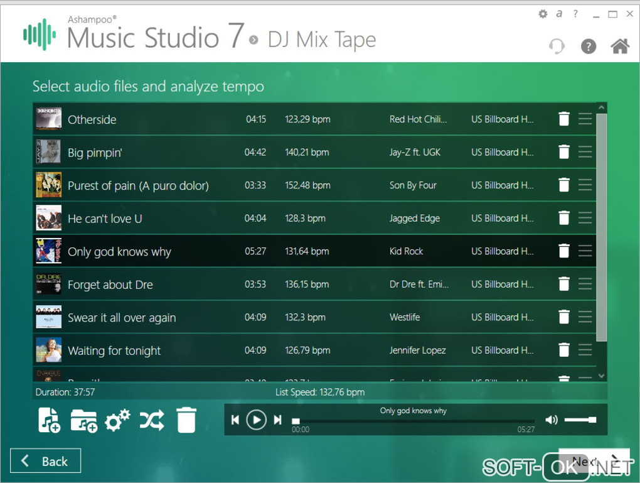This screenshot has width=640, height=483.
Task: Click the 'a' icon in title bar
Action: pos(559,14)
